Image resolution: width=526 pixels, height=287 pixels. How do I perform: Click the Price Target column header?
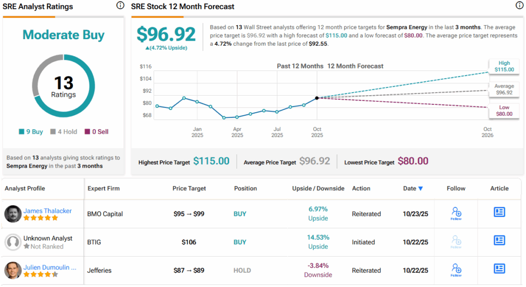coord(190,189)
